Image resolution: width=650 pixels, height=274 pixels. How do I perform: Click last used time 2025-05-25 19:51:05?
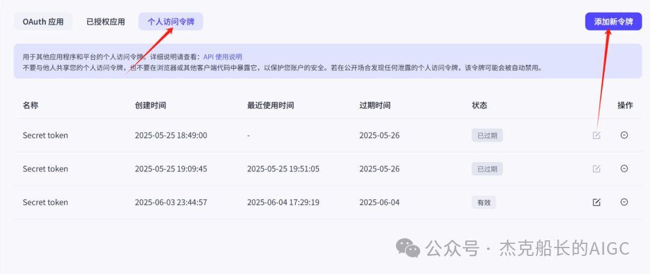pyautogui.click(x=283, y=169)
